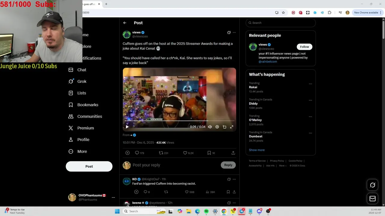Reply to KO's comment with 8 replies
385x216 pixels.
click(x=146, y=192)
